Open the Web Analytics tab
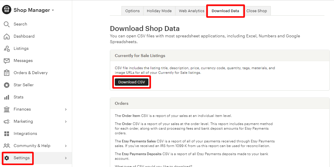The height and width of the screenshot is (167, 334). [191, 11]
